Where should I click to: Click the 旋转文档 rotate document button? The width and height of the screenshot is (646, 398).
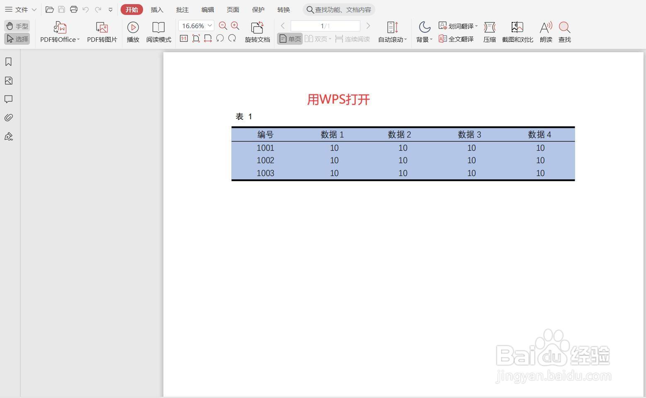tap(257, 32)
